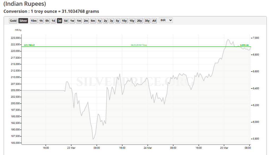This screenshot has width=271, height=155.
Task: Click the 30y range button
Action: point(147,21)
